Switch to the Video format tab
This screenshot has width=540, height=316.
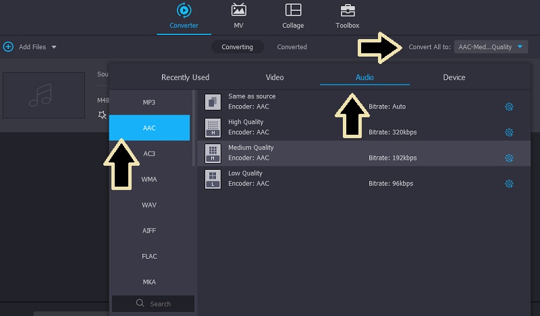275,77
